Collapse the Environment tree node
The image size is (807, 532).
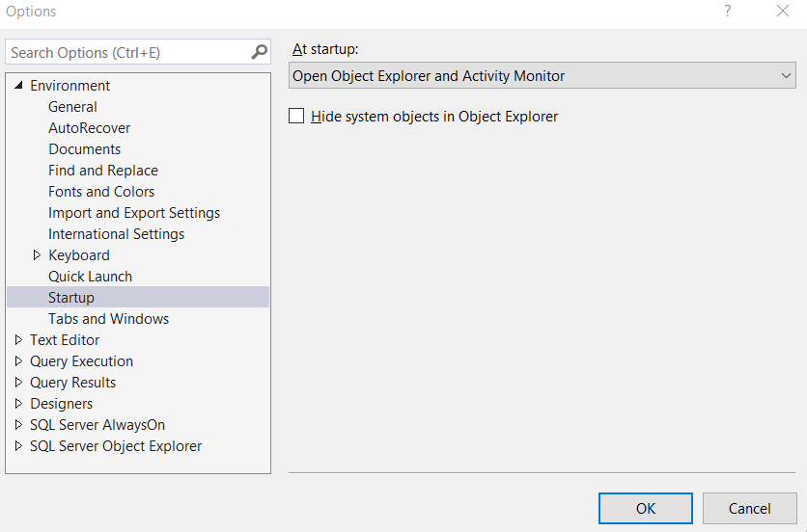click(18, 86)
